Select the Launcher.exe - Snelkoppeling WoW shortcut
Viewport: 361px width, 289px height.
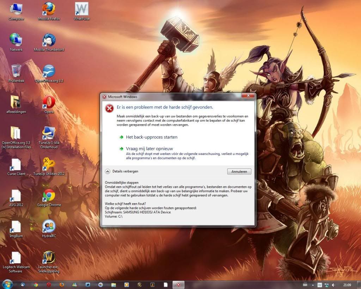pyautogui.click(x=49, y=262)
